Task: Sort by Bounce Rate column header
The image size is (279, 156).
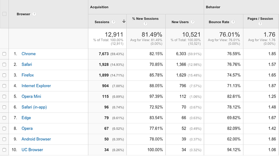Action: point(219,22)
